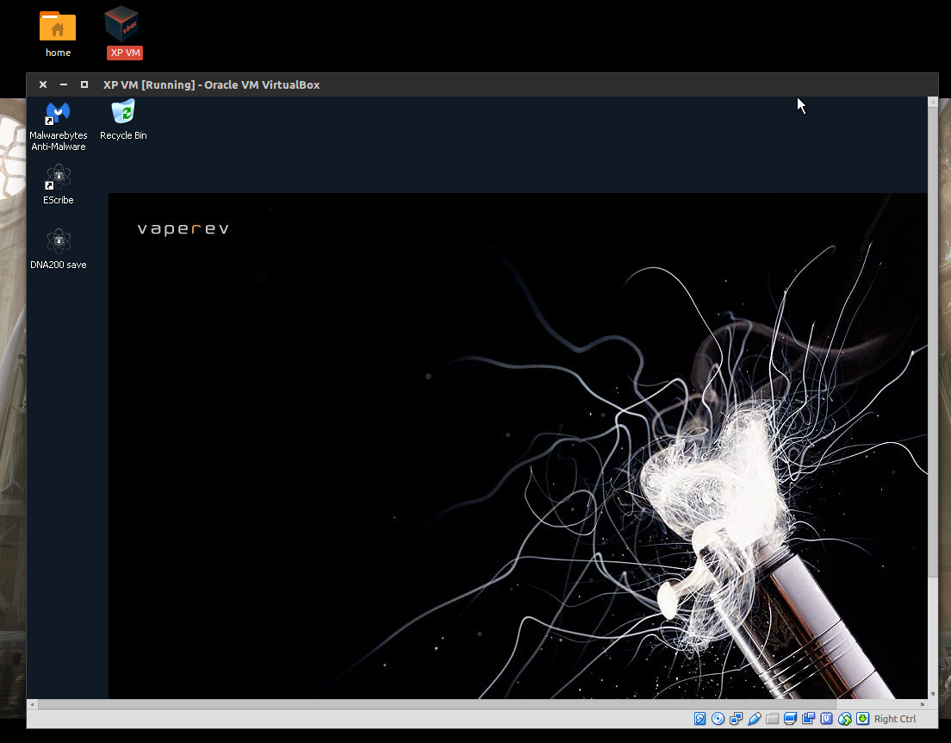Click the hard disk activity indicator
The image size is (951, 743).
pos(700,719)
